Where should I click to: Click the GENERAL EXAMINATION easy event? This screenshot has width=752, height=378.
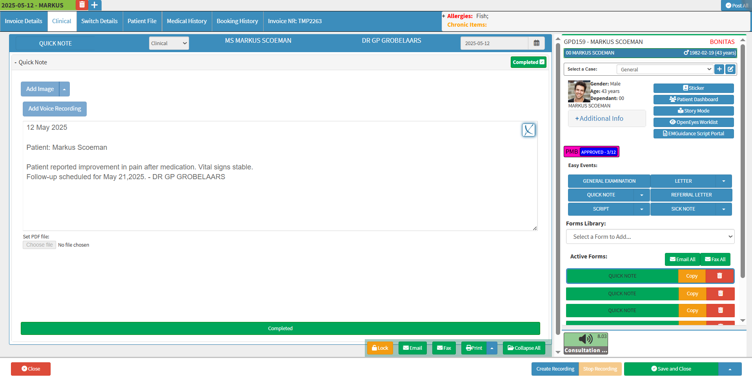point(609,181)
